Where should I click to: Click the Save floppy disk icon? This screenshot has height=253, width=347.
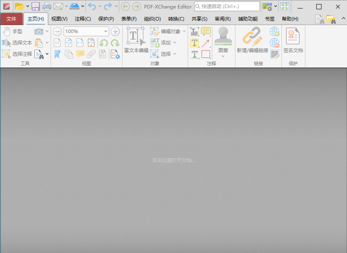(x=36, y=6)
